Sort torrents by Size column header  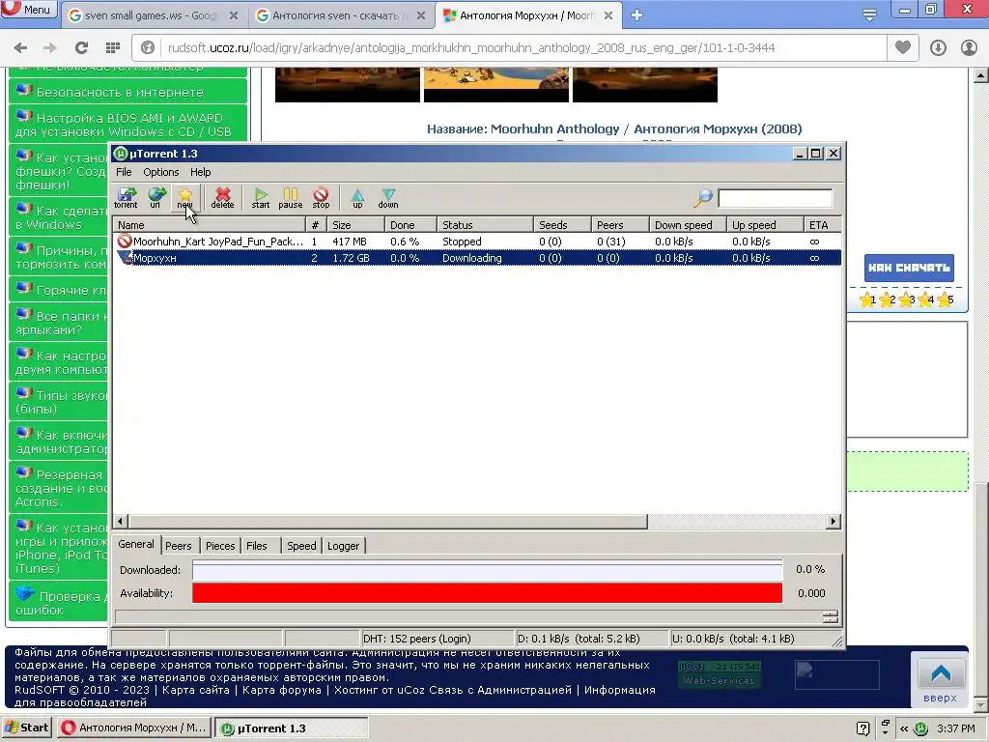pos(355,224)
